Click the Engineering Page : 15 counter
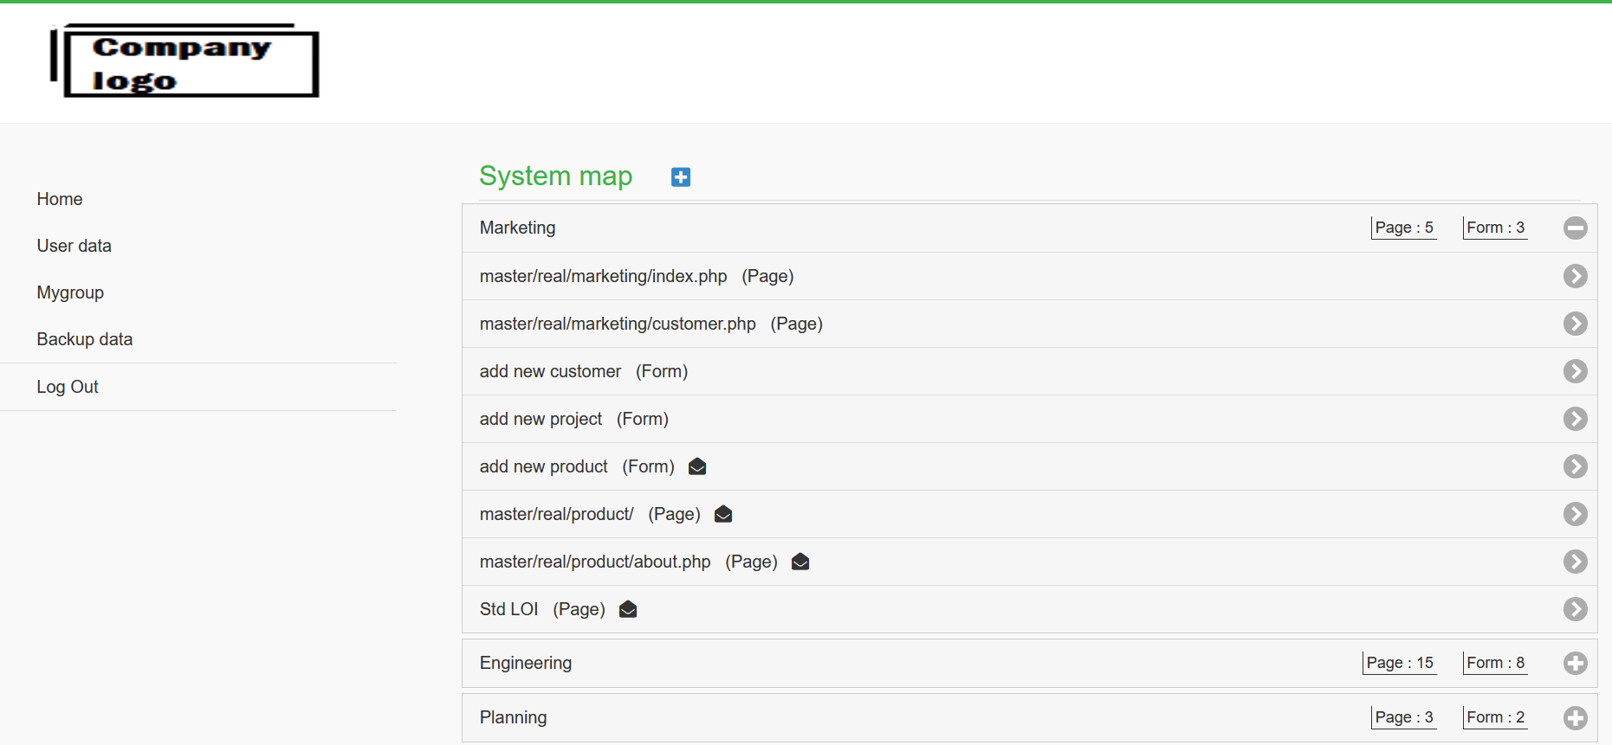 (x=1399, y=663)
